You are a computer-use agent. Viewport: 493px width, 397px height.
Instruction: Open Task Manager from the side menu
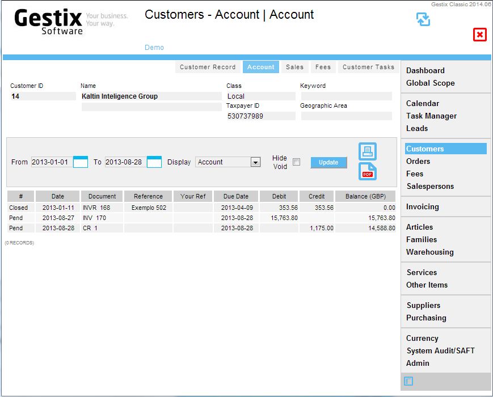431,116
